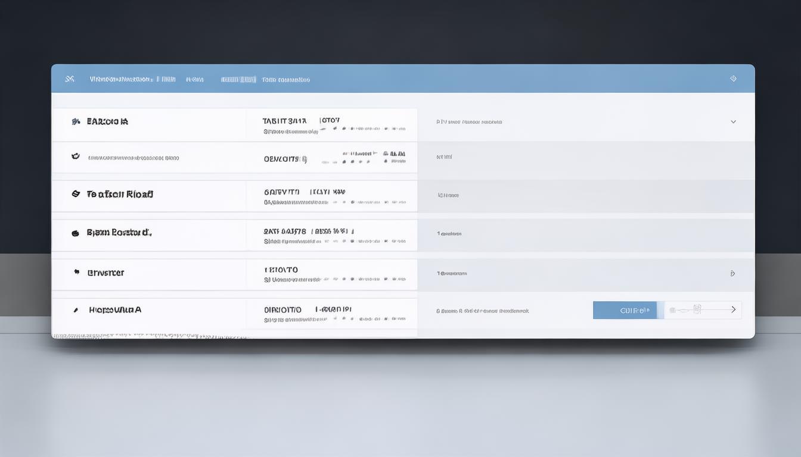Click the bold title in the fourth list row

point(119,233)
